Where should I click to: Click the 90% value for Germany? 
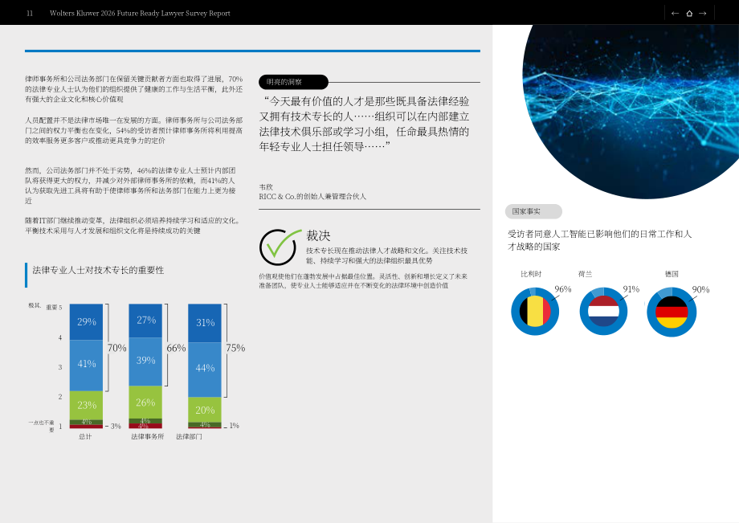700,289
